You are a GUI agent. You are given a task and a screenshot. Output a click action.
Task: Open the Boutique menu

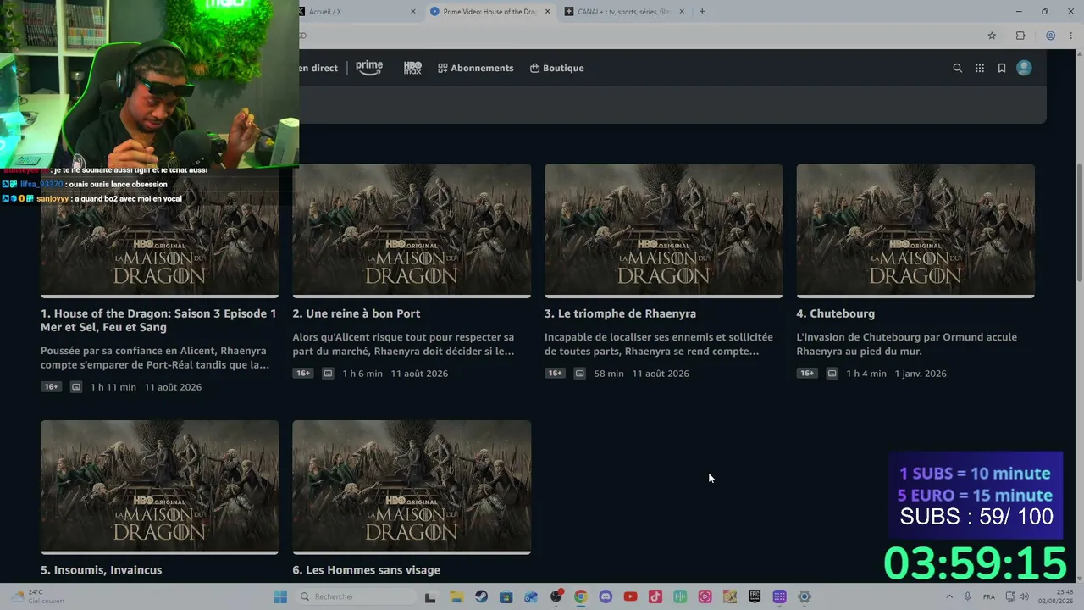[x=556, y=68]
